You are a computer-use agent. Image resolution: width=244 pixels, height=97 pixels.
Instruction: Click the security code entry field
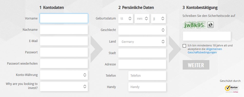(207, 36)
